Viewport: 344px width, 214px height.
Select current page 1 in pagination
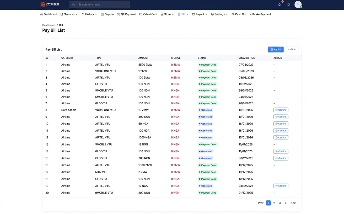click(x=268, y=203)
